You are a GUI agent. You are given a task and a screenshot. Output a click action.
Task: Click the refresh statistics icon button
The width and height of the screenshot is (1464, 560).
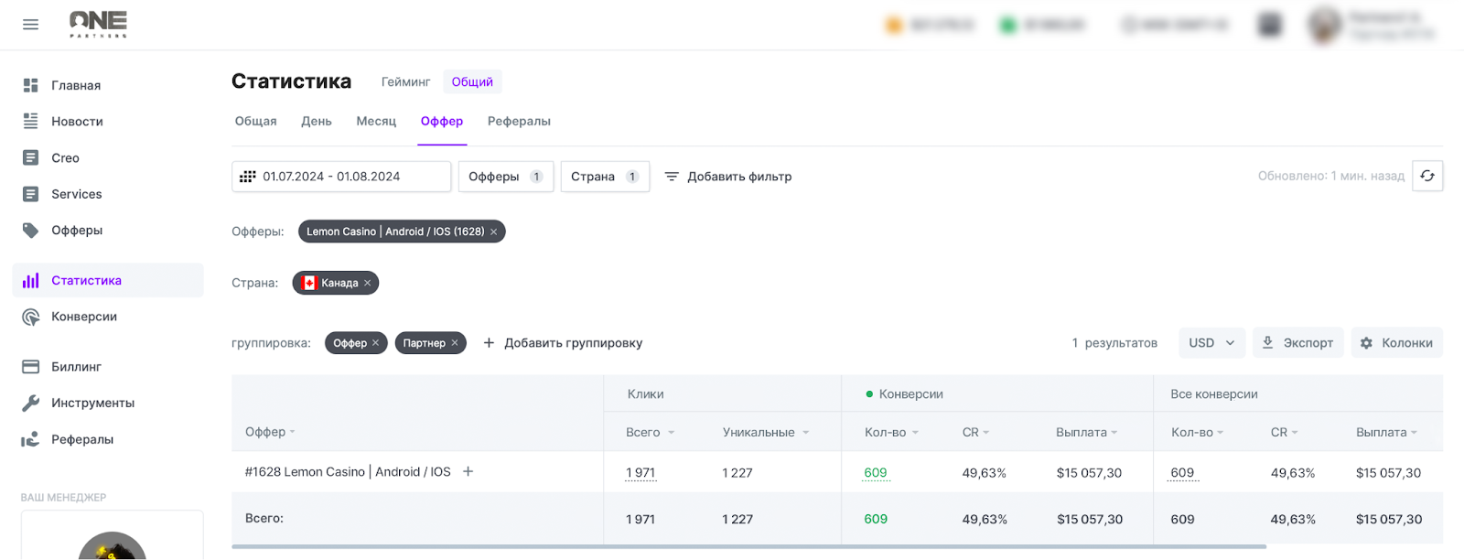tap(1427, 176)
